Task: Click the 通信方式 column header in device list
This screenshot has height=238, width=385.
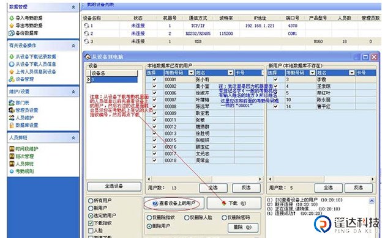Action: [x=198, y=18]
